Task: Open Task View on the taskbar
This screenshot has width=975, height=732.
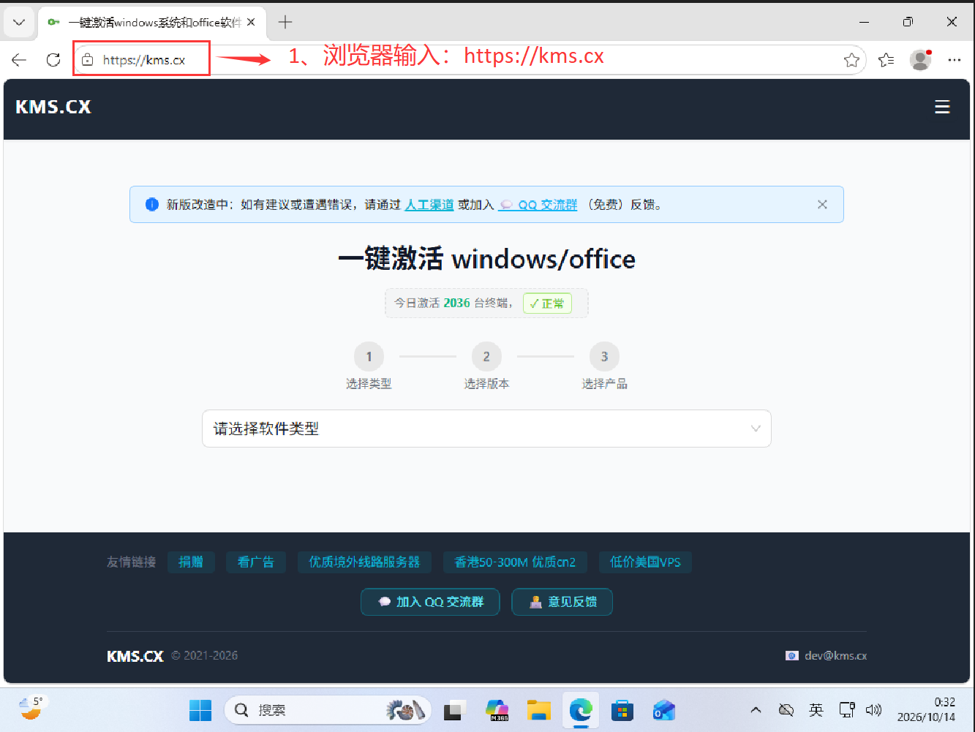Action: tap(455, 710)
